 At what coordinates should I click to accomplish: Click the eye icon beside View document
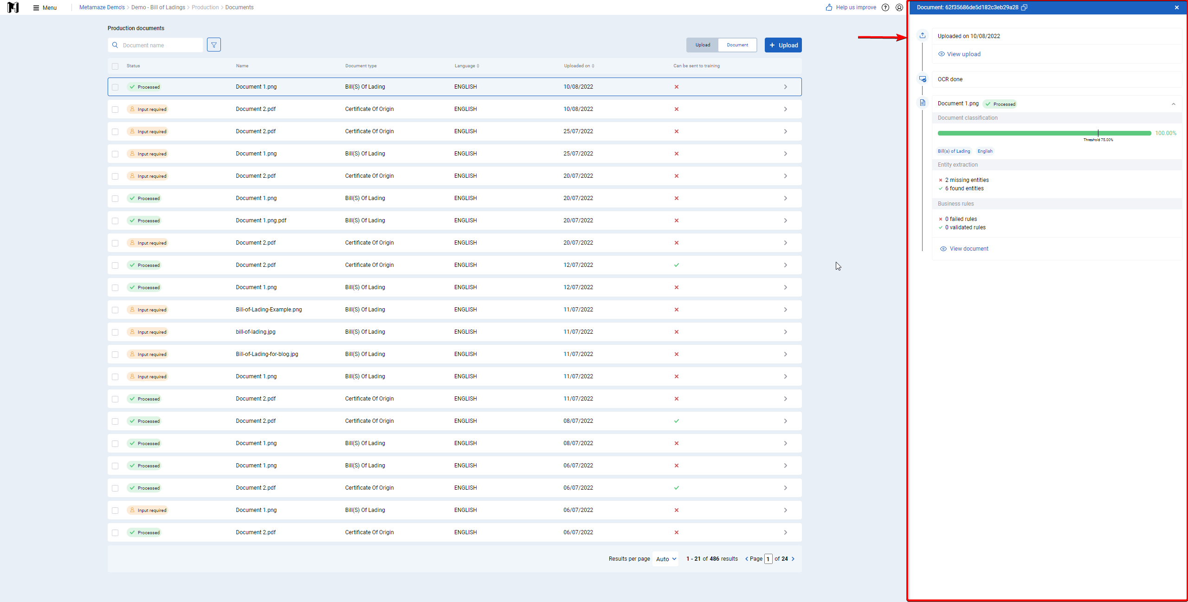coord(943,249)
